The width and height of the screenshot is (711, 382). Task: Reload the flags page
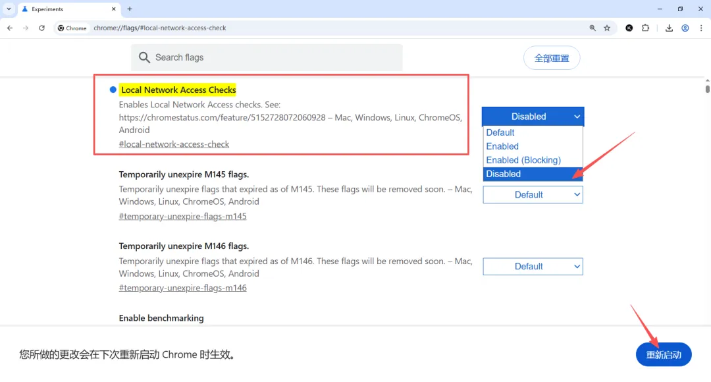41,28
